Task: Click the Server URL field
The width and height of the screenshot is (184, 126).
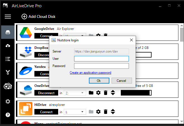Action: 102,51
